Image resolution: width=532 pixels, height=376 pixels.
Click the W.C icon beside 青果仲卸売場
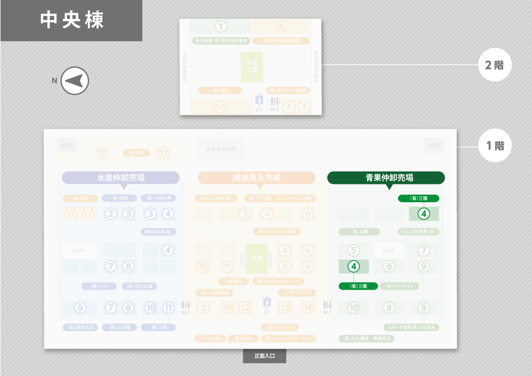click(327, 307)
